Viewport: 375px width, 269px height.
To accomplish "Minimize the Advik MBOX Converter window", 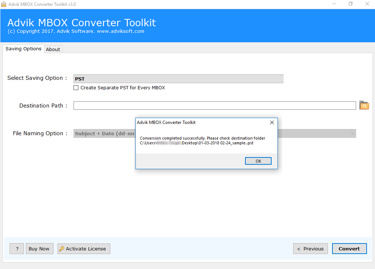I will coord(334,4).
